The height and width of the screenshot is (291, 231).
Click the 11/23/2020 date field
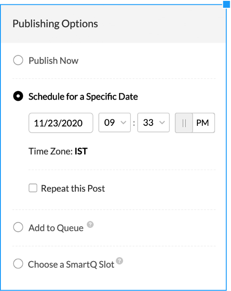click(x=61, y=123)
